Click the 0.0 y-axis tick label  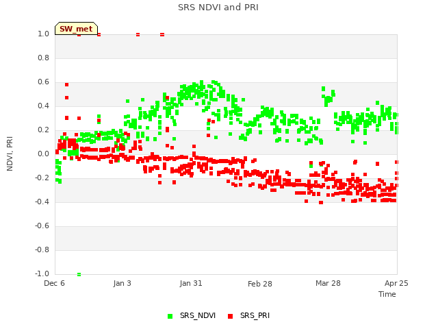pyautogui.click(x=43, y=154)
